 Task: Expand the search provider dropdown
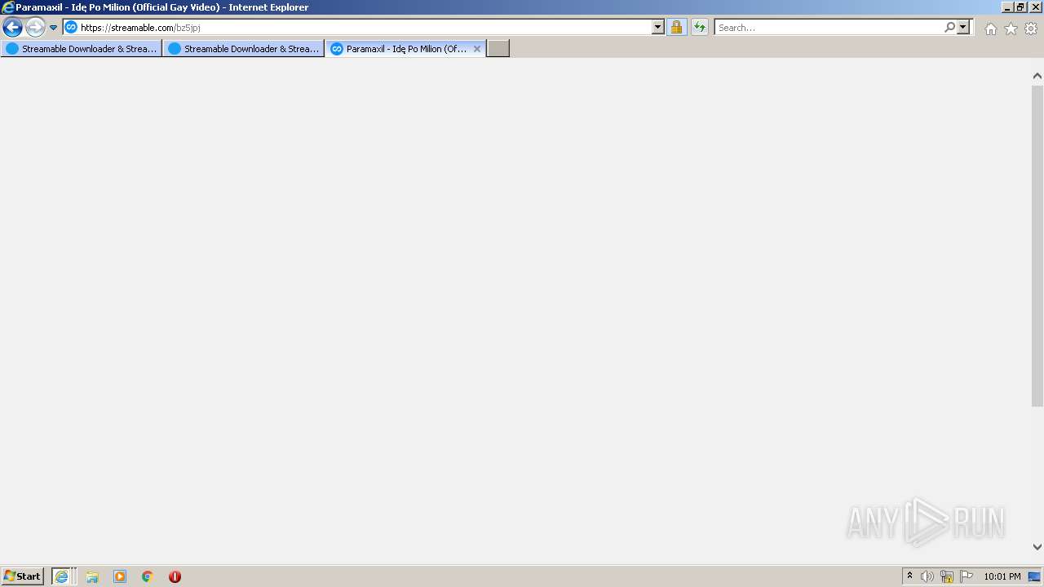pos(963,27)
